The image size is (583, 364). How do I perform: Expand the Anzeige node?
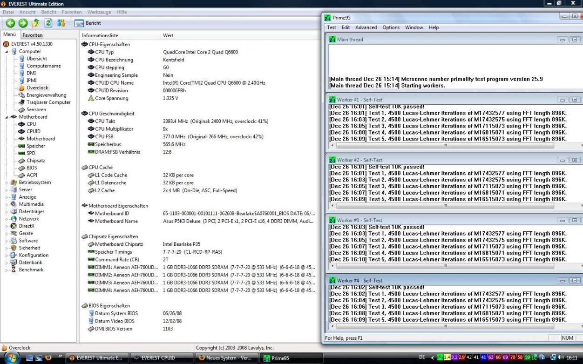pos(7,197)
